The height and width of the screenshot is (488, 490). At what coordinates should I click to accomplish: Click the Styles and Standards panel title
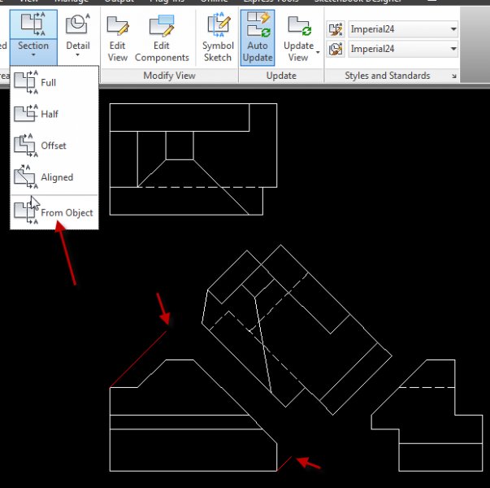(x=387, y=76)
